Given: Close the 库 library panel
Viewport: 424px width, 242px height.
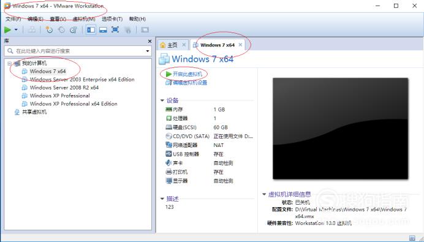Looking at the screenshot, I should click(150, 41).
